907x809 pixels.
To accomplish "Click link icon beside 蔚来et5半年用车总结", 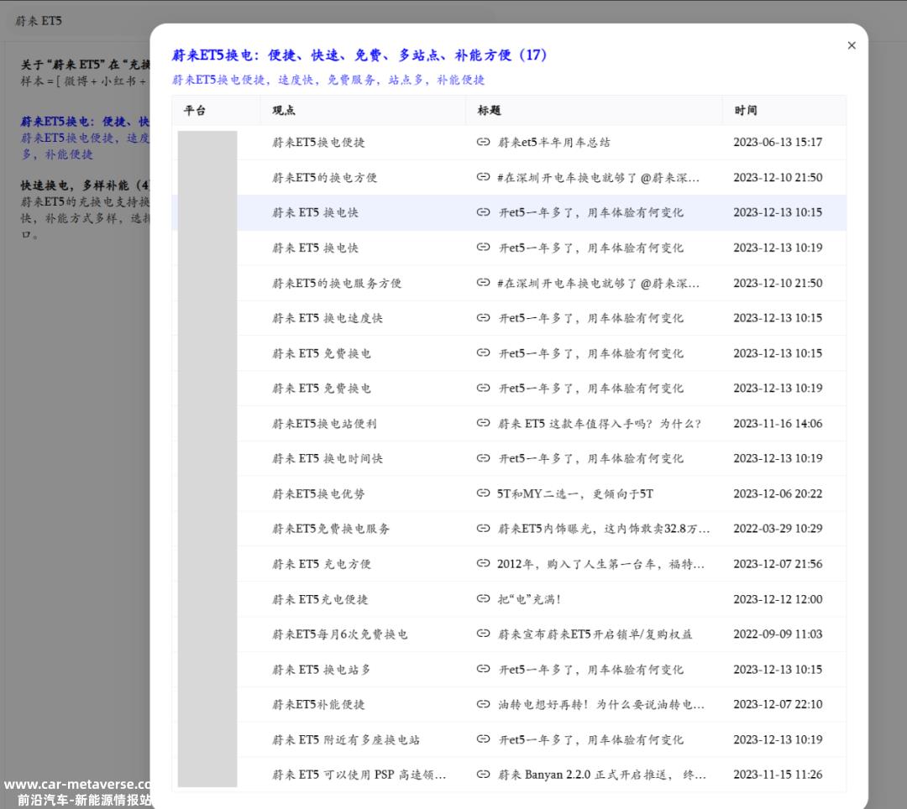I will pyautogui.click(x=483, y=142).
